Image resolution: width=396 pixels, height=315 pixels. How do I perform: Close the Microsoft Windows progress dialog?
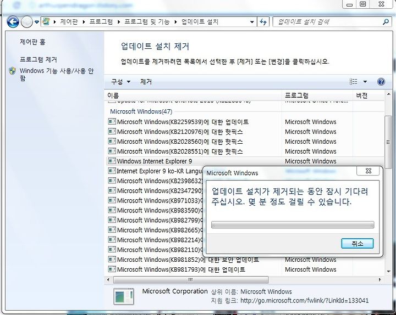click(368, 171)
